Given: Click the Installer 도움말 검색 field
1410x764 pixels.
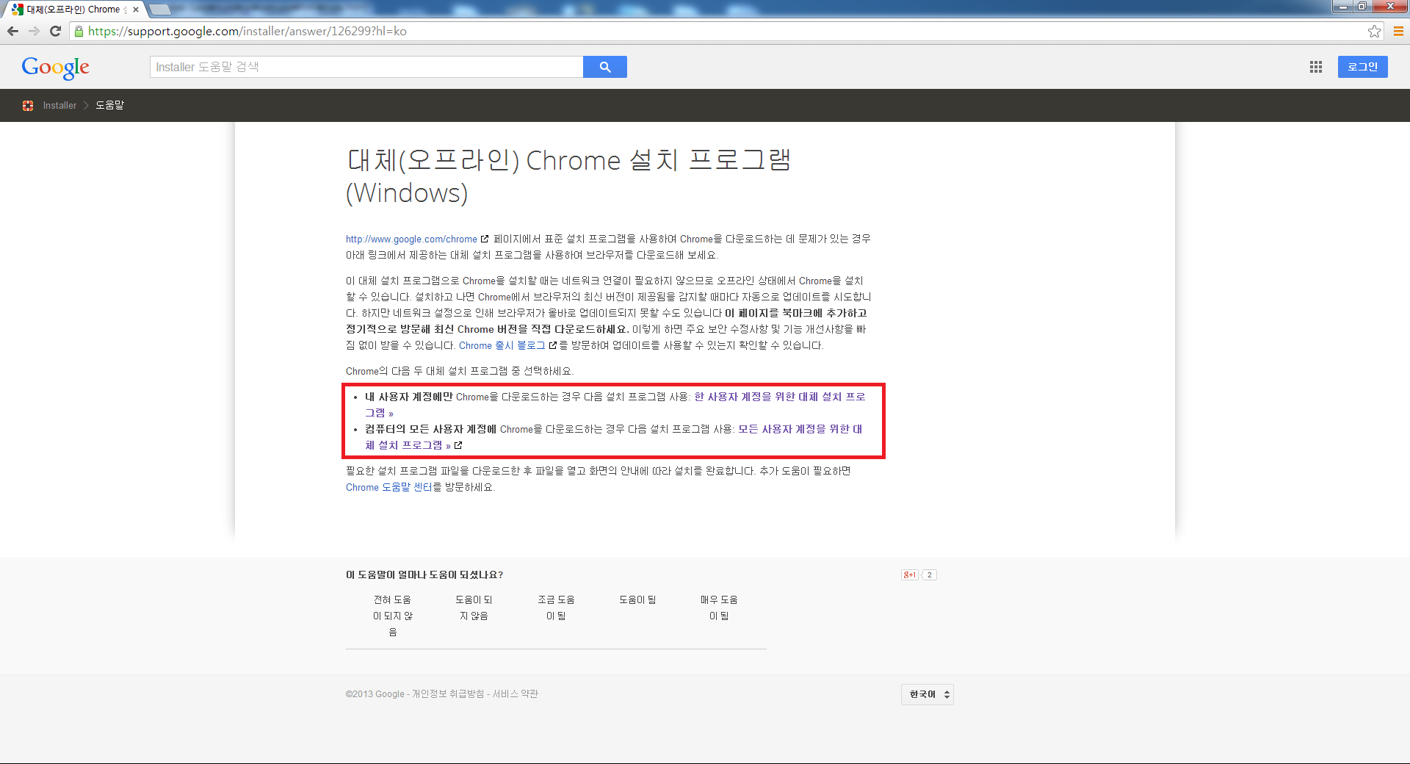Looking at the screenshot, I should point(366,67).
